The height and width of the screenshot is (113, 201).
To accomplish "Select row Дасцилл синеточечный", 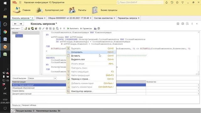I will [x=106, y=94].
